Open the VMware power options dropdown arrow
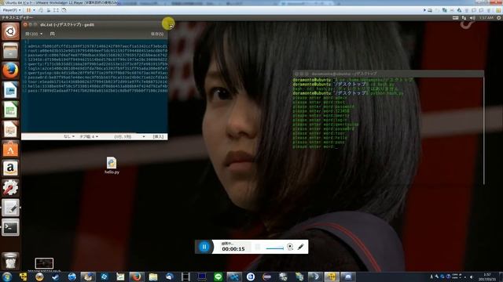This screenshot has width=503, height=282. click(34, 10)
